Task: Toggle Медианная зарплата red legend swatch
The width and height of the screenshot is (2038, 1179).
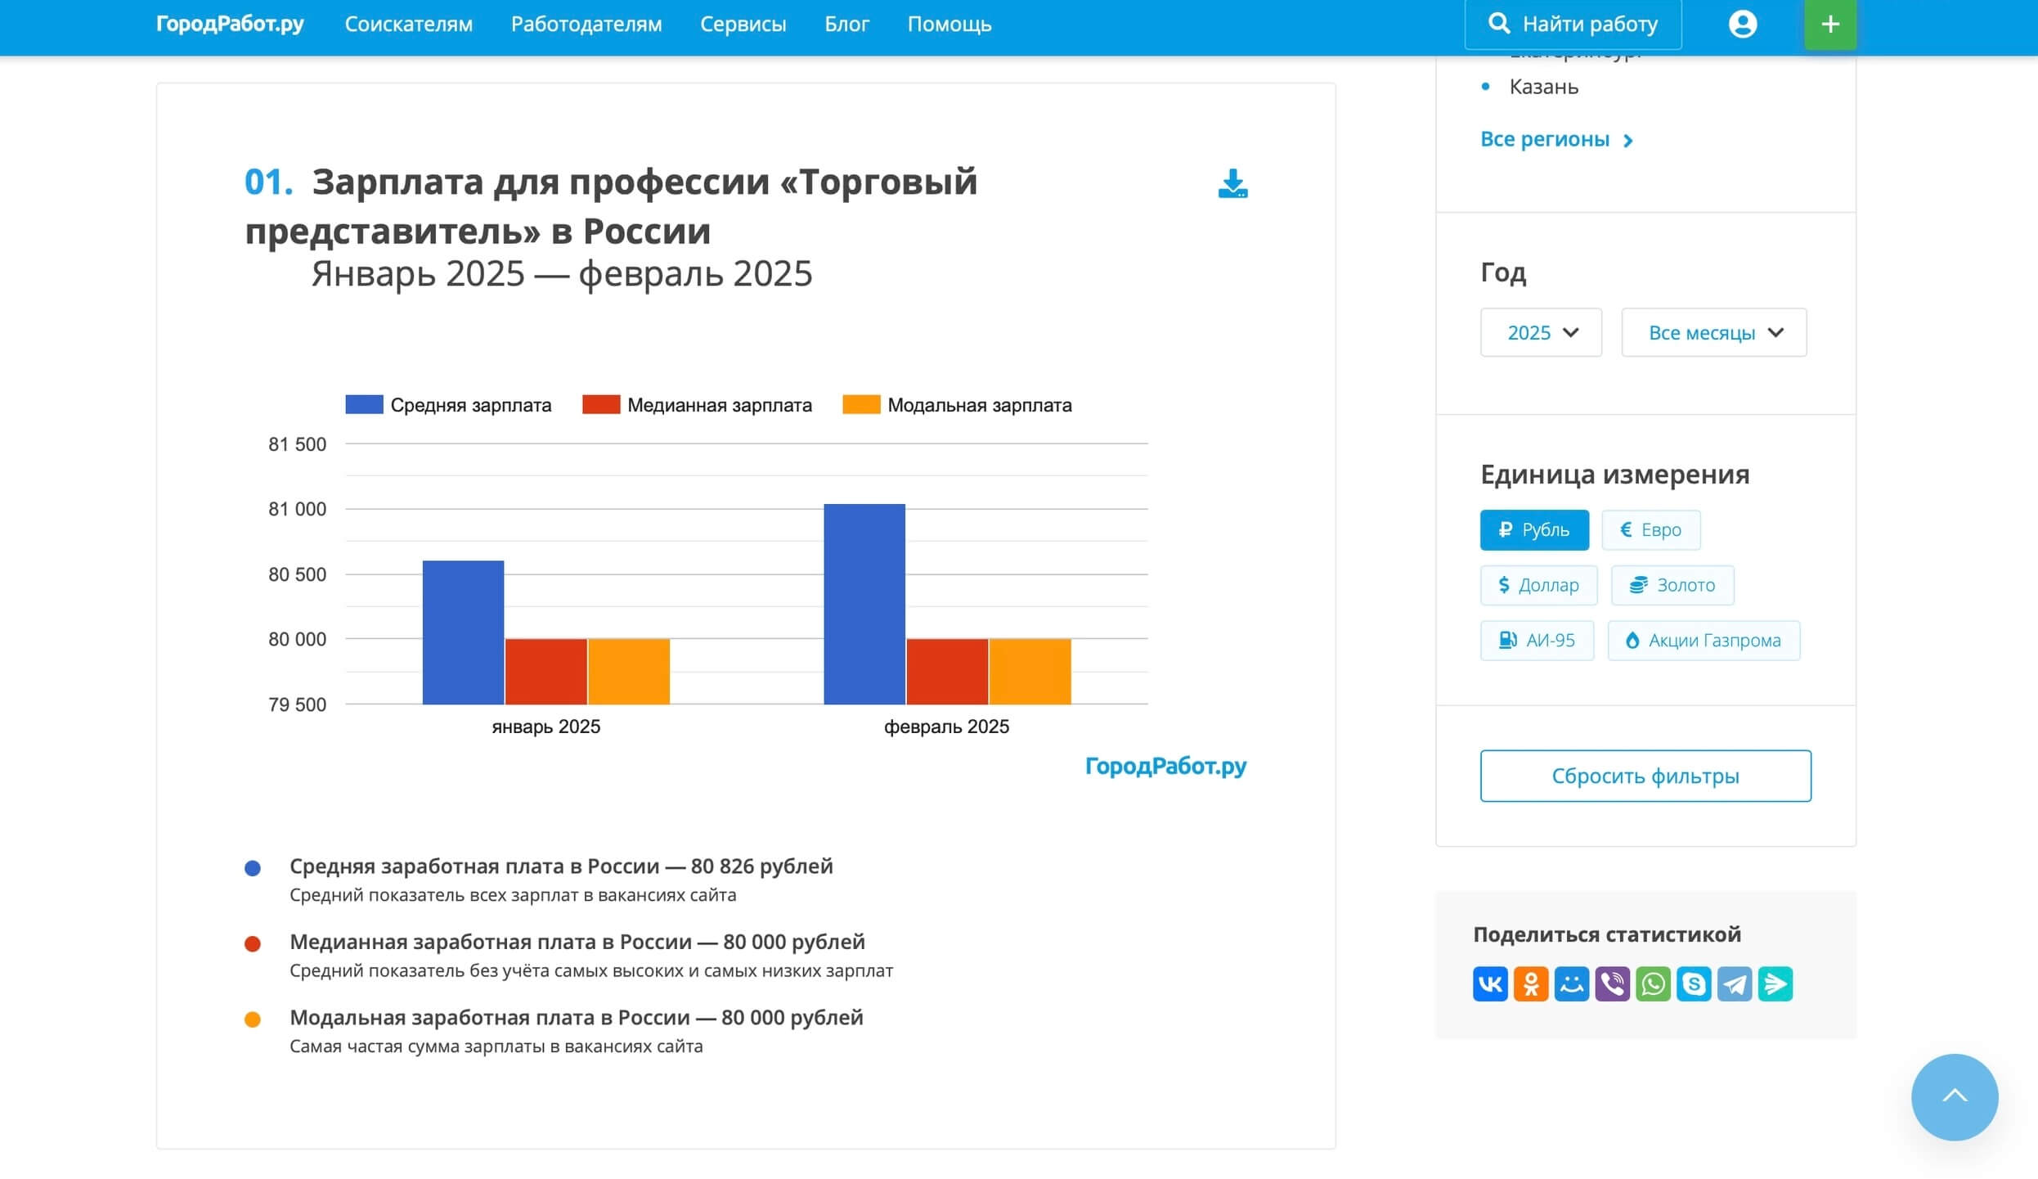Action: point(601,404)
